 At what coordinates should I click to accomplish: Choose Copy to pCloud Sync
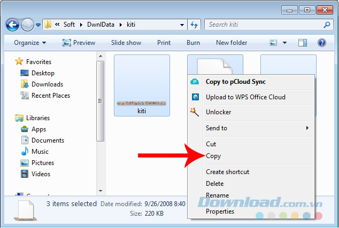pyautogui.click(x=251, y=82)
